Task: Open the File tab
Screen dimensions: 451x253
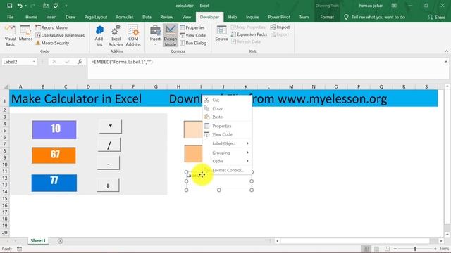Action: [11, 17]
